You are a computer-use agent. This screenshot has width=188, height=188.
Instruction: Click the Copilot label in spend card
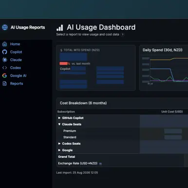coord(65,69)
